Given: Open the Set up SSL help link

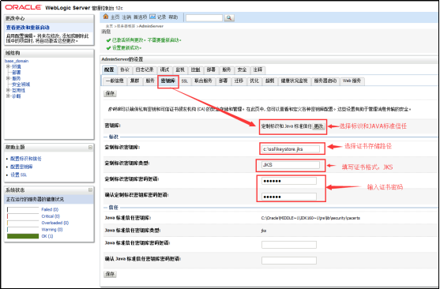Looking at the screenshot, I should click(18, 175).
